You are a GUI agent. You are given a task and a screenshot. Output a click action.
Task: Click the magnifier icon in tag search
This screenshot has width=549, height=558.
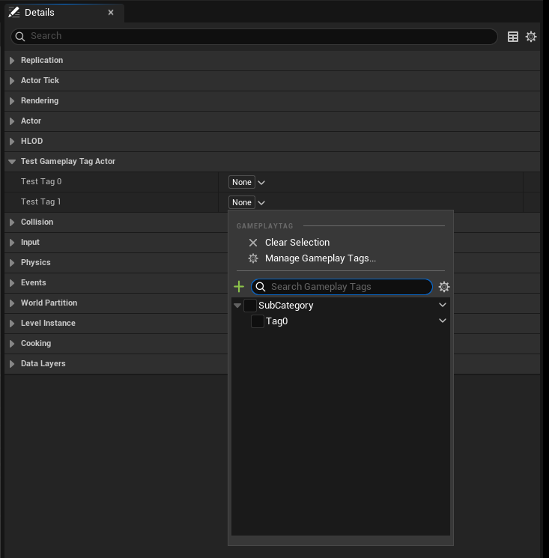coord(261,287)
